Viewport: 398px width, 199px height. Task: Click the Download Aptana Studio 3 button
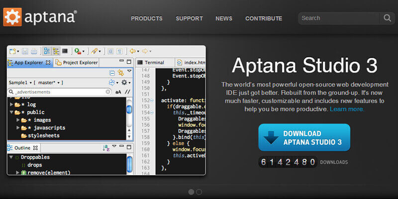[x=304, y=137]
